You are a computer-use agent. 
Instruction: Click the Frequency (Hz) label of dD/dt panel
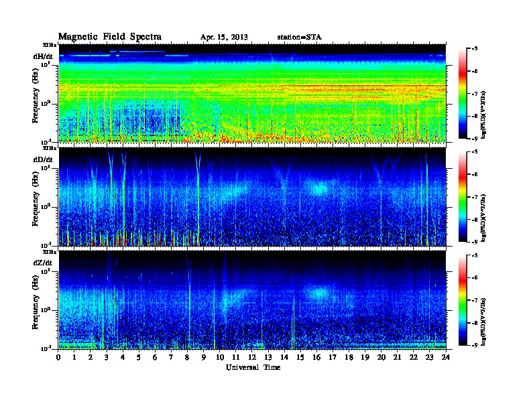[x=36, y=198]
